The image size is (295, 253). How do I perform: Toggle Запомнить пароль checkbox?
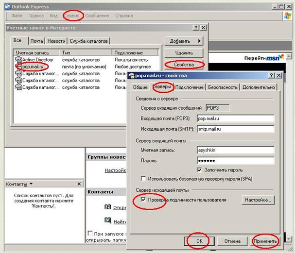[199, 170]
